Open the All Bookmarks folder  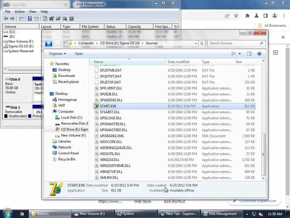click(272, 26)
